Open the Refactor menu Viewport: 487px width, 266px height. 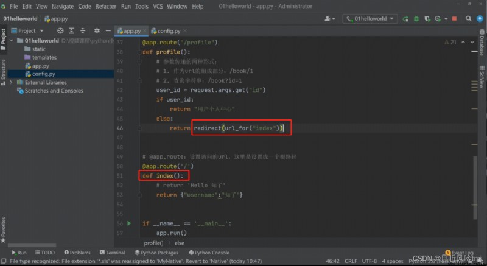105,6
